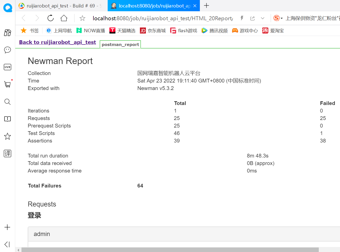Click the address bar URL field
The image size is (340, 252).
click(x=163, y=18)
